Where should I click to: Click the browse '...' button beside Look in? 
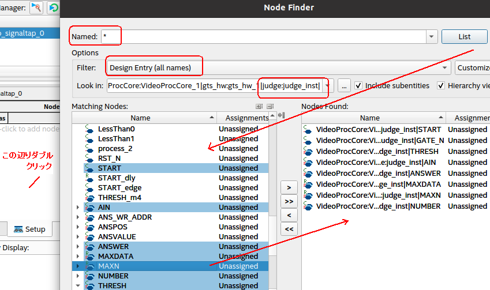(344, 86)
